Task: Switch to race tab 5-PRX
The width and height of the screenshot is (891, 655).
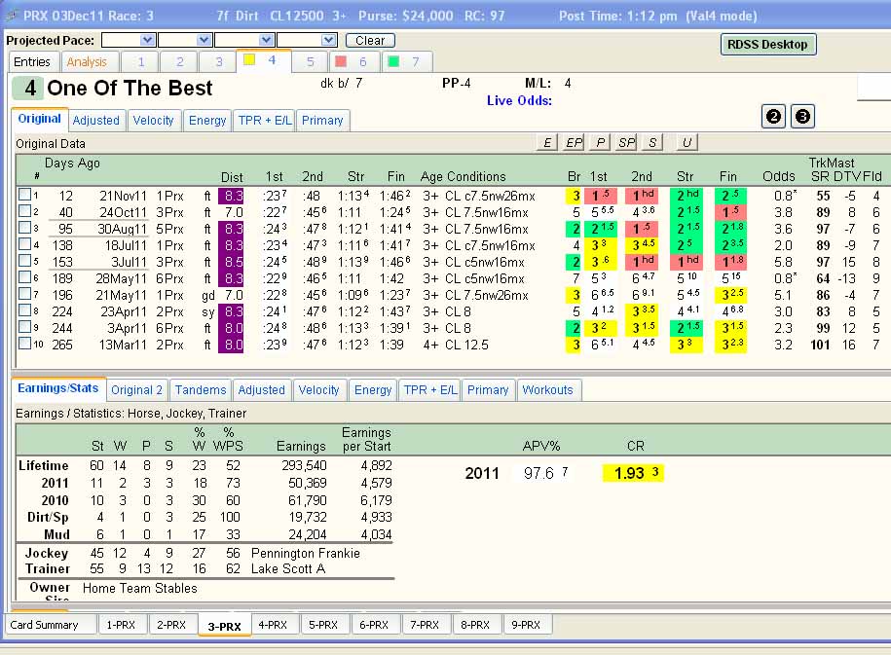Action: pos(323,625)
